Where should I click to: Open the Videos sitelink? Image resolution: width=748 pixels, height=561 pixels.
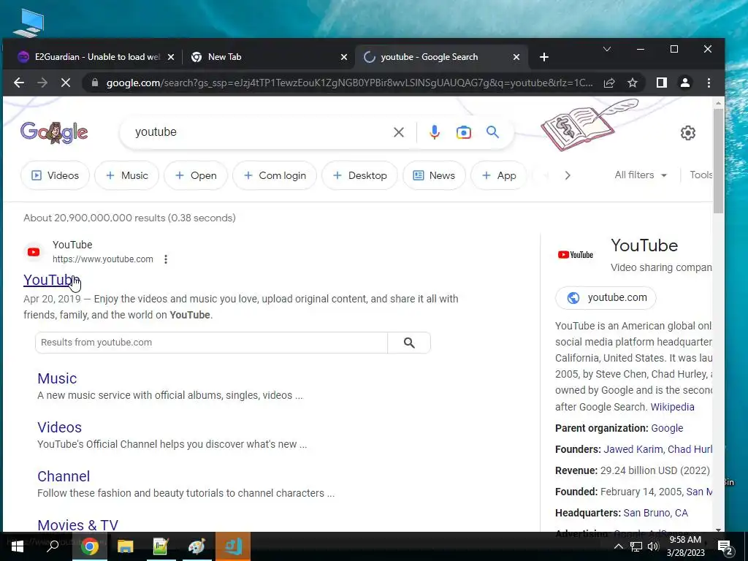click(x=60, y=427)
